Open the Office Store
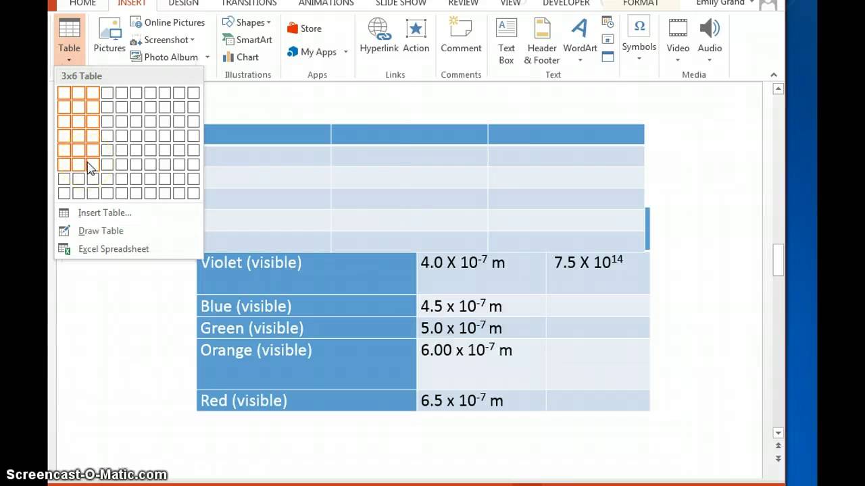Viewport: 865px width, 486px height. [304, 28]
